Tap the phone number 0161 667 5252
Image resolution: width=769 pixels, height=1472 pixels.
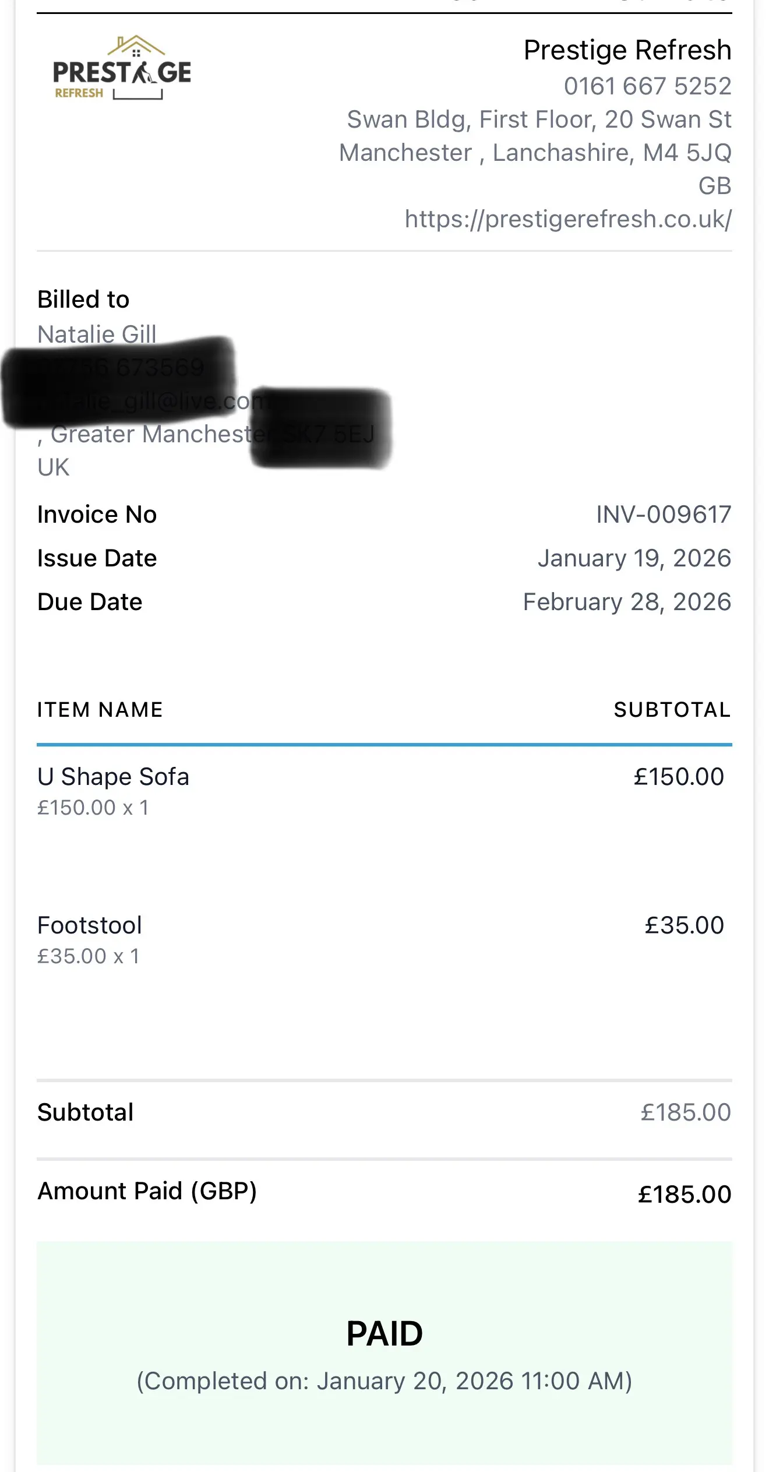pos(647,86)
